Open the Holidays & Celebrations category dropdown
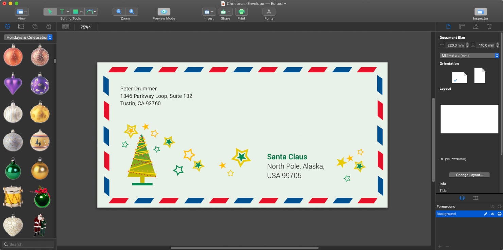Viewport: 503px width, 250px height. coord(27,37)
